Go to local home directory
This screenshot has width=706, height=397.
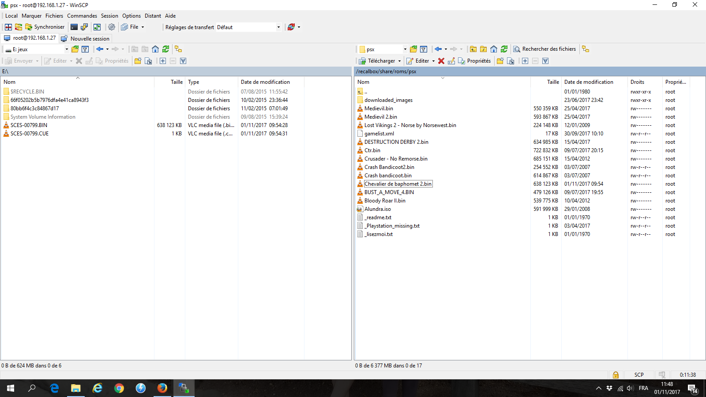point(155,49)
